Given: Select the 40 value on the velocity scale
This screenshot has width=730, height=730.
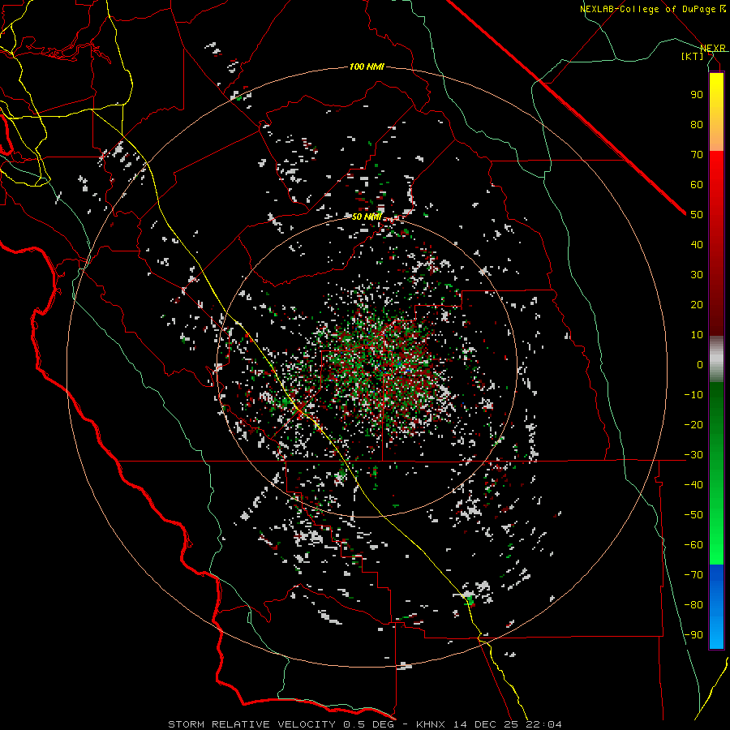Looking at the screenshot, I should 697,245.
